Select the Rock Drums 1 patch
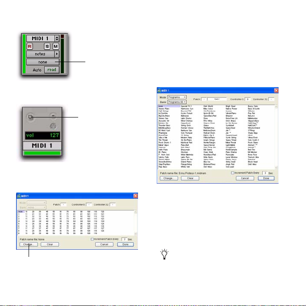306x306 pixels. 165,143
